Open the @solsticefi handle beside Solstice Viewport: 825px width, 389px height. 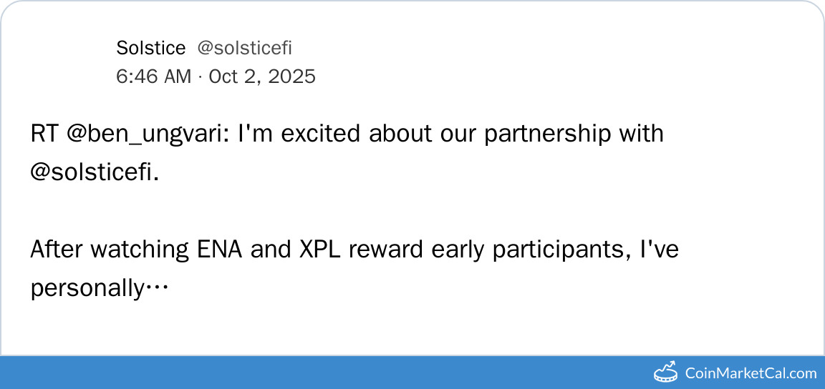point(244,48)
